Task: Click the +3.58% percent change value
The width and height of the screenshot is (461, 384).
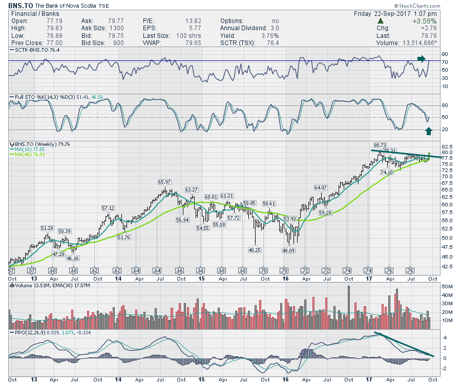Action: [x=424, y=21]
